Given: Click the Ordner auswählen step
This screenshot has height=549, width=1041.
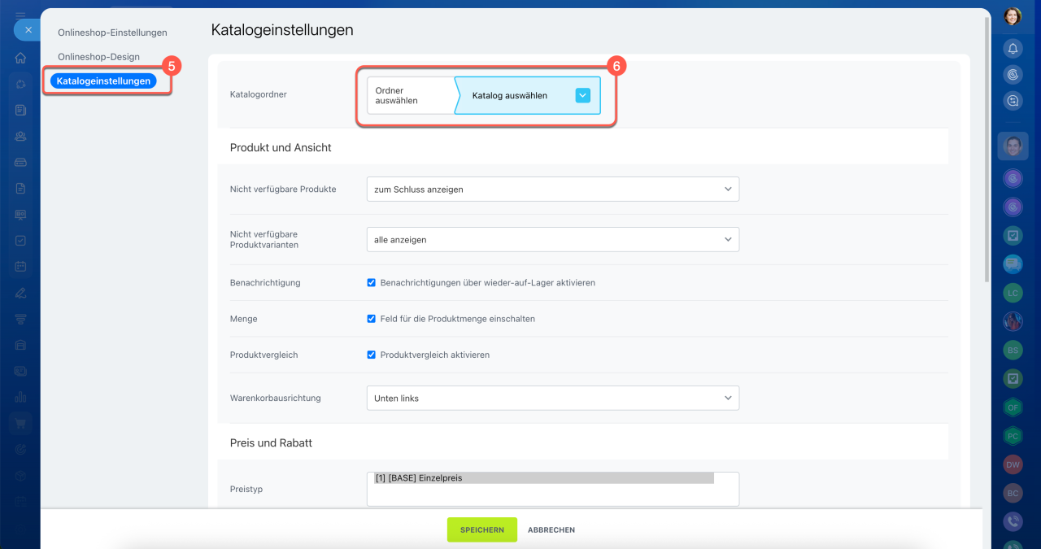Looking at the screenshot, I should tap(411, 95).
